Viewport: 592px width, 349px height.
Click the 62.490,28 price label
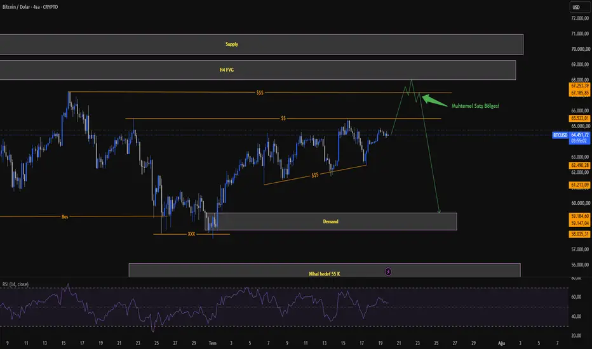[x=579, y=165]
